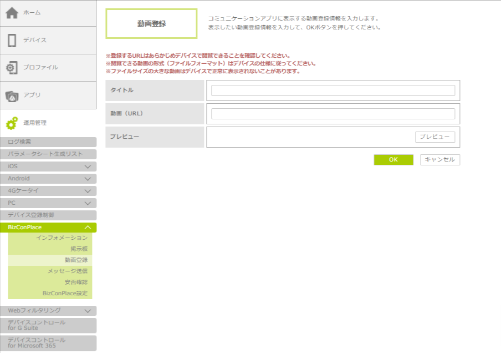Expand the 4Gケータイ section
Screen dimensions: 501x353
click(x=88, y=191)
